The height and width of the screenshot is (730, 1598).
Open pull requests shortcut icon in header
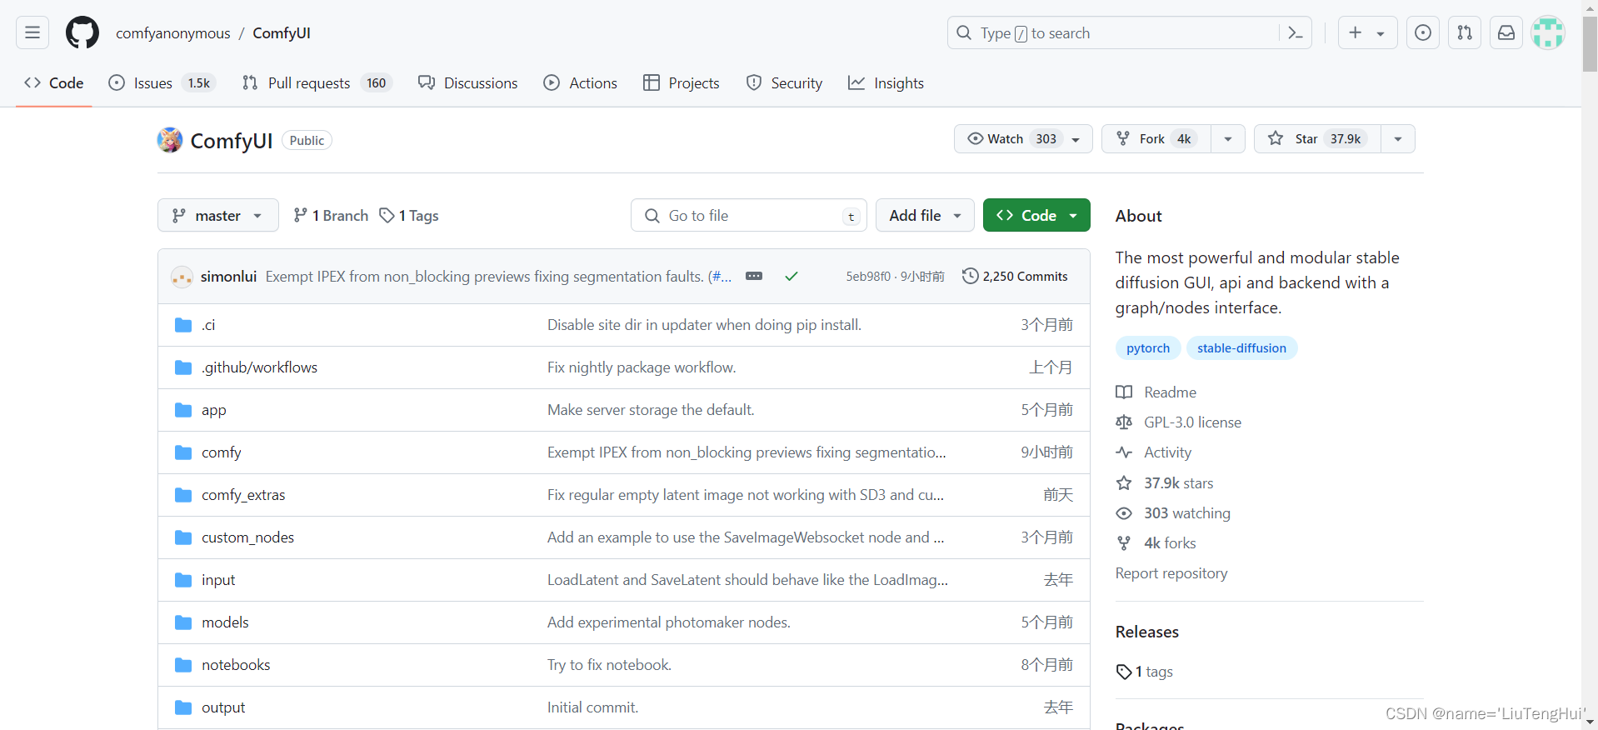click(1465, 32)
